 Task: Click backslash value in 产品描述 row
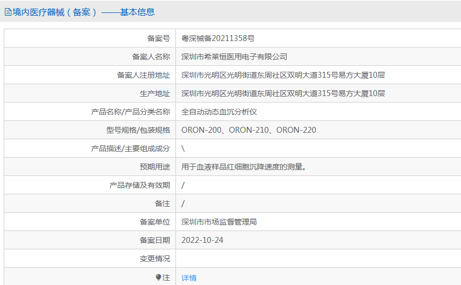click(x=183, y=148)
